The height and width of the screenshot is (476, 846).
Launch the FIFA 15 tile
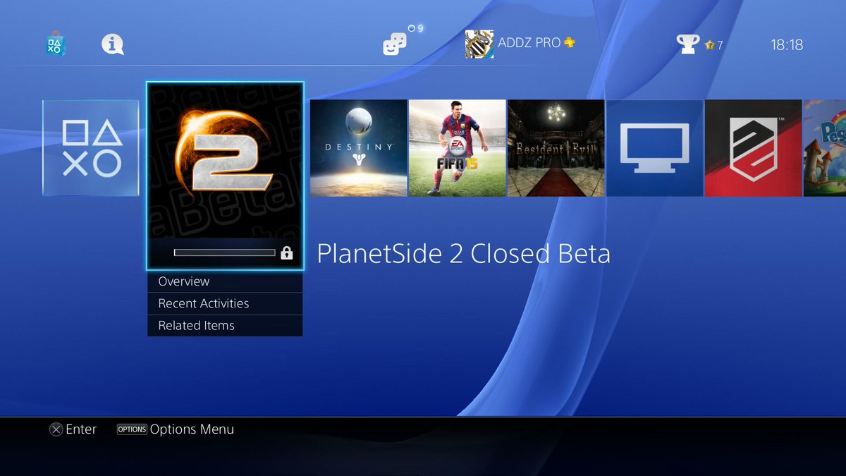(x=457, y=148)
